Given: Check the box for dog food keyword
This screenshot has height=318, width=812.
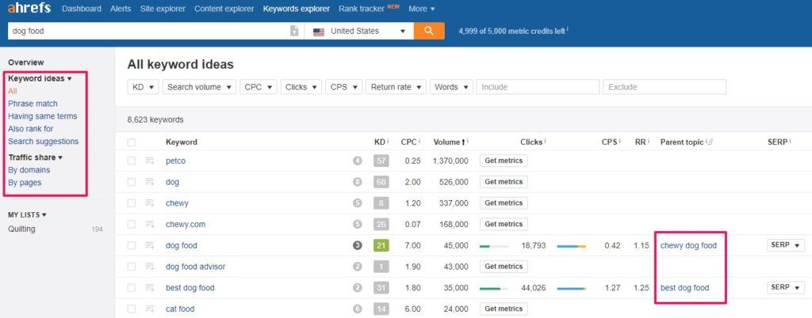Looking at the screenshot, I should tap(132, 246).
